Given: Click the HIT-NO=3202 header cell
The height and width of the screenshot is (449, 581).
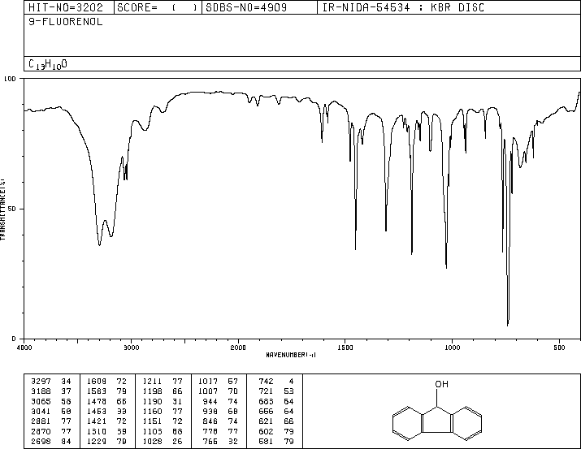Looking at the screenshot, I should pos(69,7).
